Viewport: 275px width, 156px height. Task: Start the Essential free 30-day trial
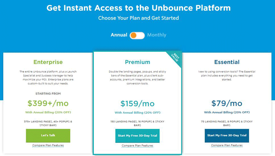(227, 135)
